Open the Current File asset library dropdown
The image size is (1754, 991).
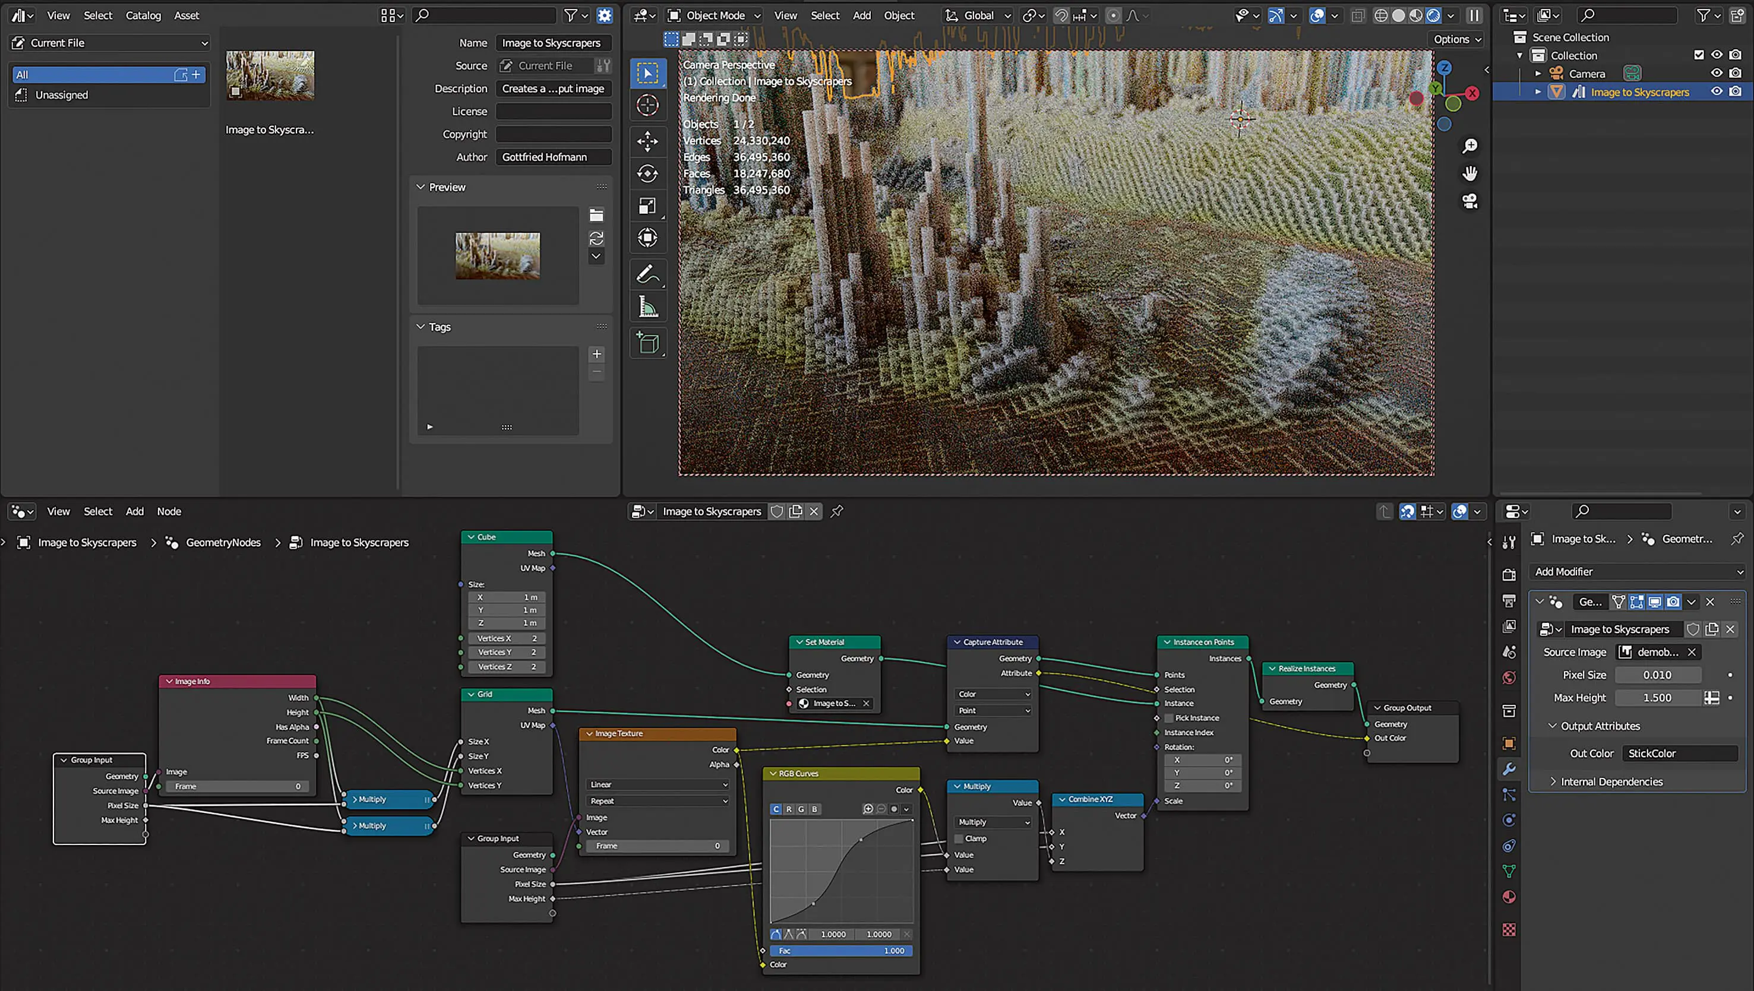click(109, 43)
